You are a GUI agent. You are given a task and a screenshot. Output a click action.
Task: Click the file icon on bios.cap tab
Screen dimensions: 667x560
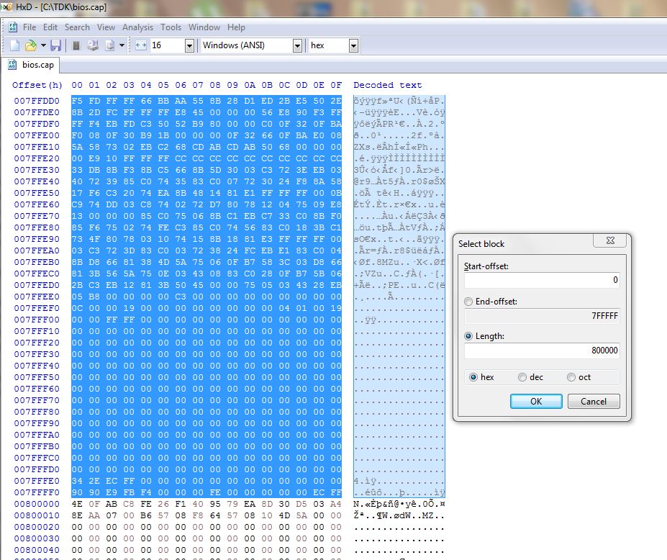click(12, 65)
